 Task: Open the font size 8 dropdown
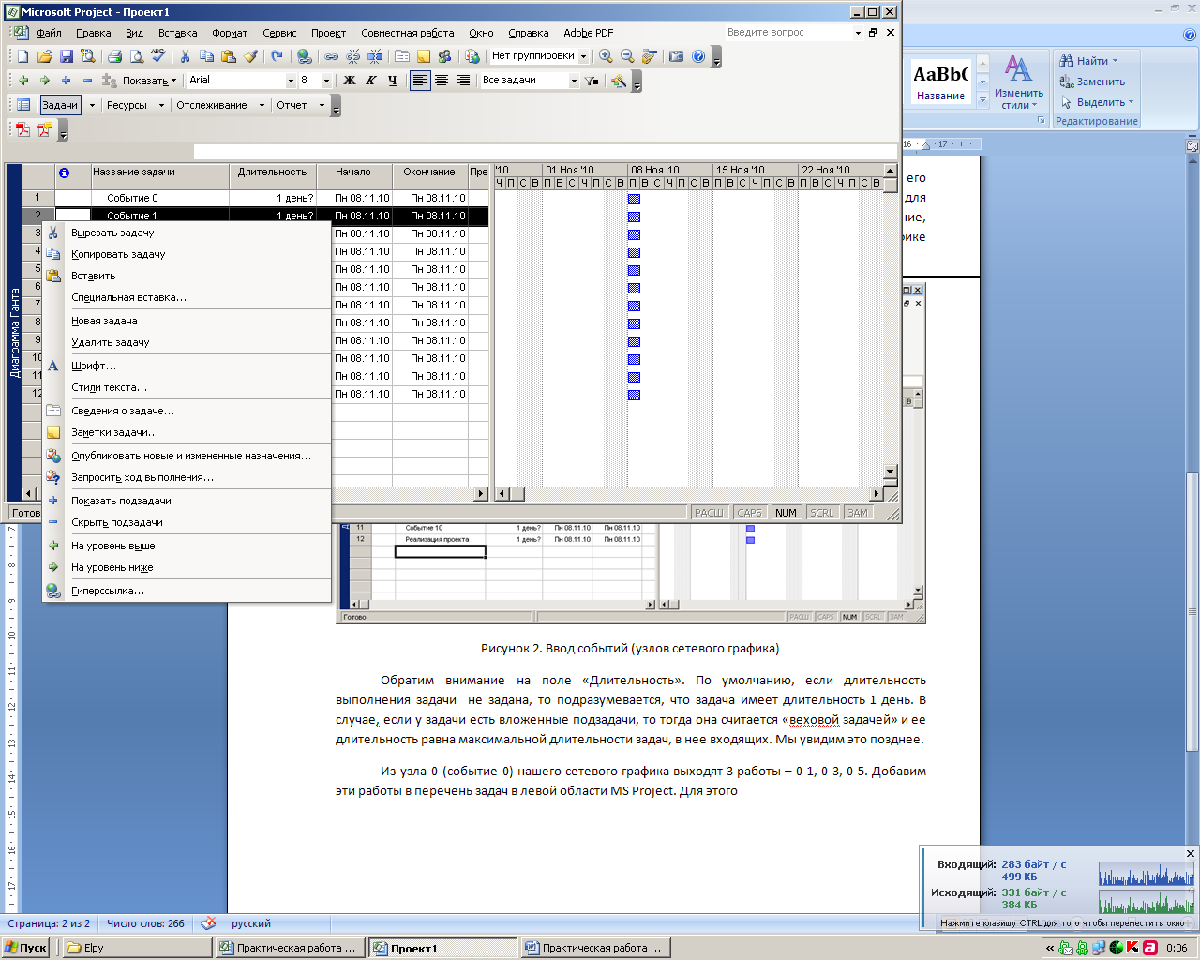(326, 81)
